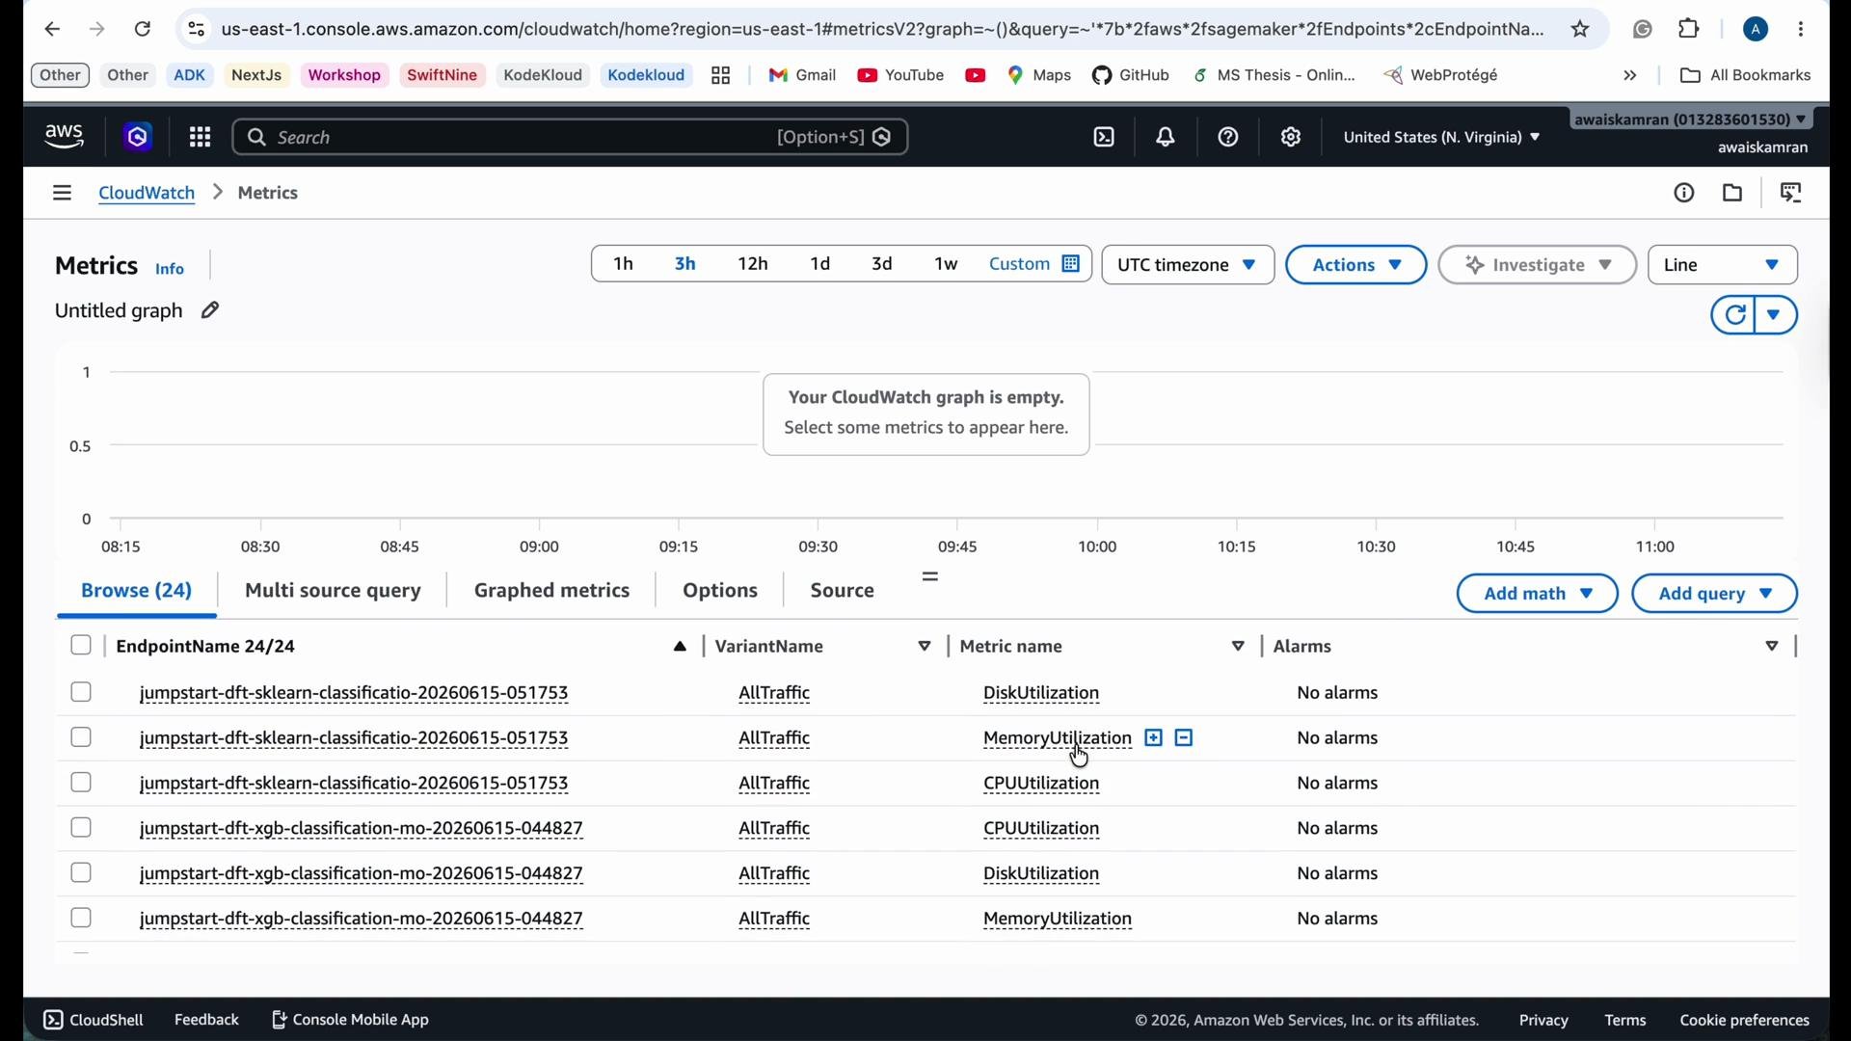Viewport: 1851px width, 1041px height.
Task: Open region selector United States (N. Virginia)
Action: (x=1442, y=138)
